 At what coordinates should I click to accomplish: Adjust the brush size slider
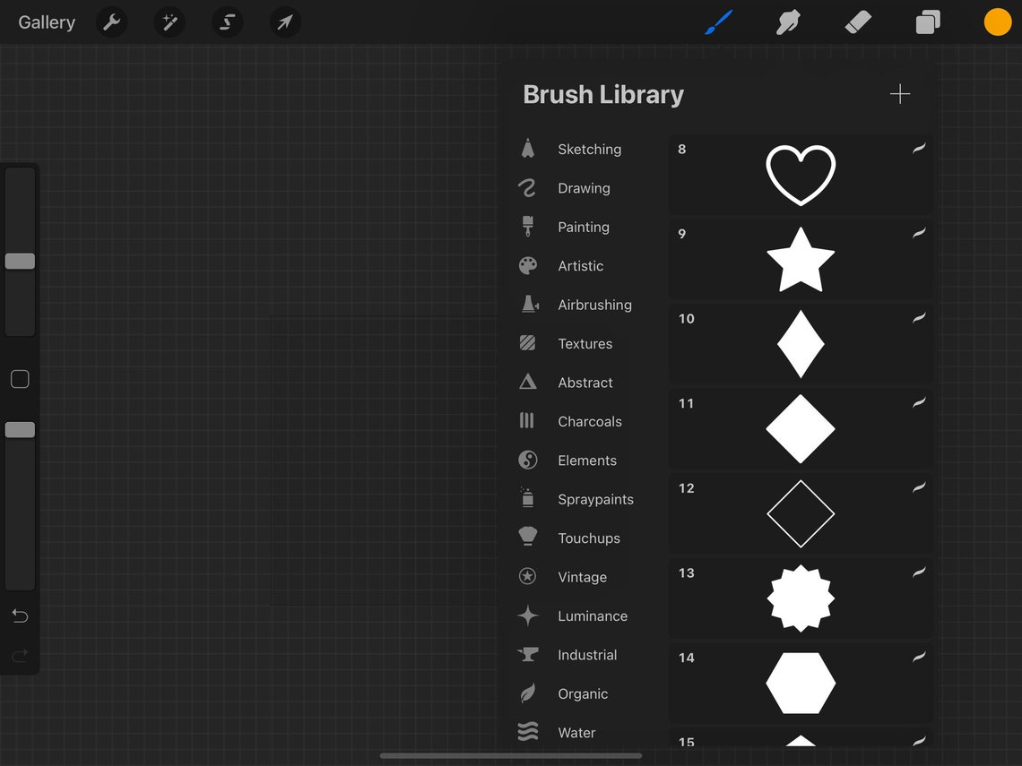pyautogui.click(x=20, y=260)
